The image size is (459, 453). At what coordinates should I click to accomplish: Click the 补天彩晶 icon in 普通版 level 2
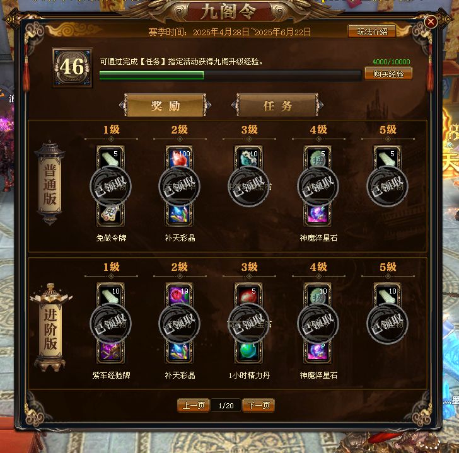click(179, 214)
